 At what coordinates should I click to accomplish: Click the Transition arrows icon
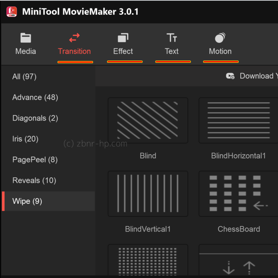coord(75,38)
